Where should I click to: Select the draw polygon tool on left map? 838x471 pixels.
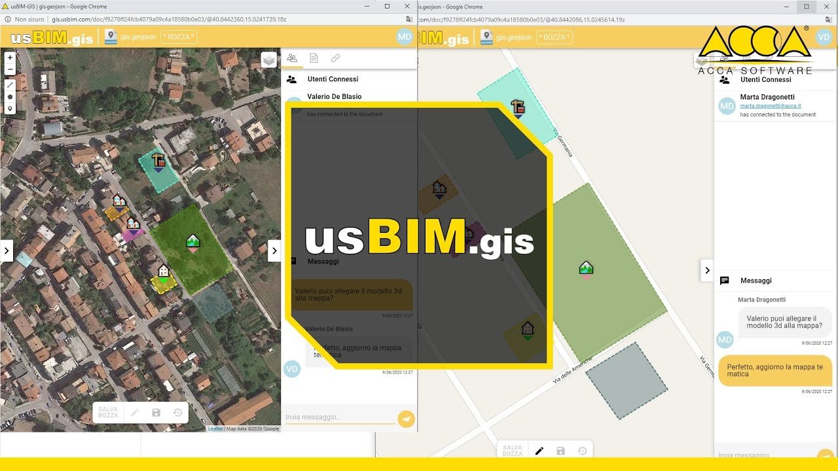point(10,97)
